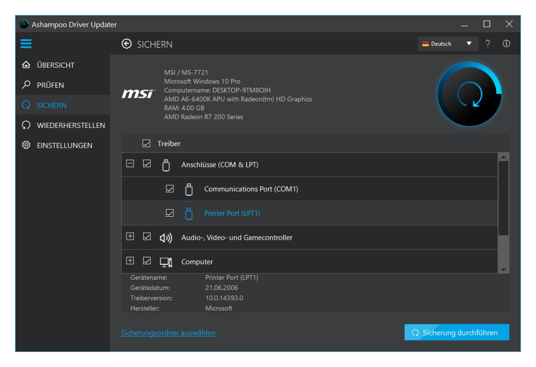The width and height of the screenshot is (536, 367).
Task: Expand Audio-, Video- und Gamecontroller group
Action: click(130, 236)
